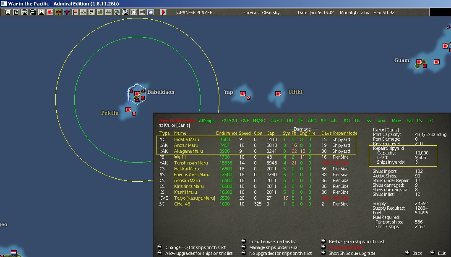Click Show Ships due upgrade
This screenshot has height=257, width=451.
coord(352,253)
